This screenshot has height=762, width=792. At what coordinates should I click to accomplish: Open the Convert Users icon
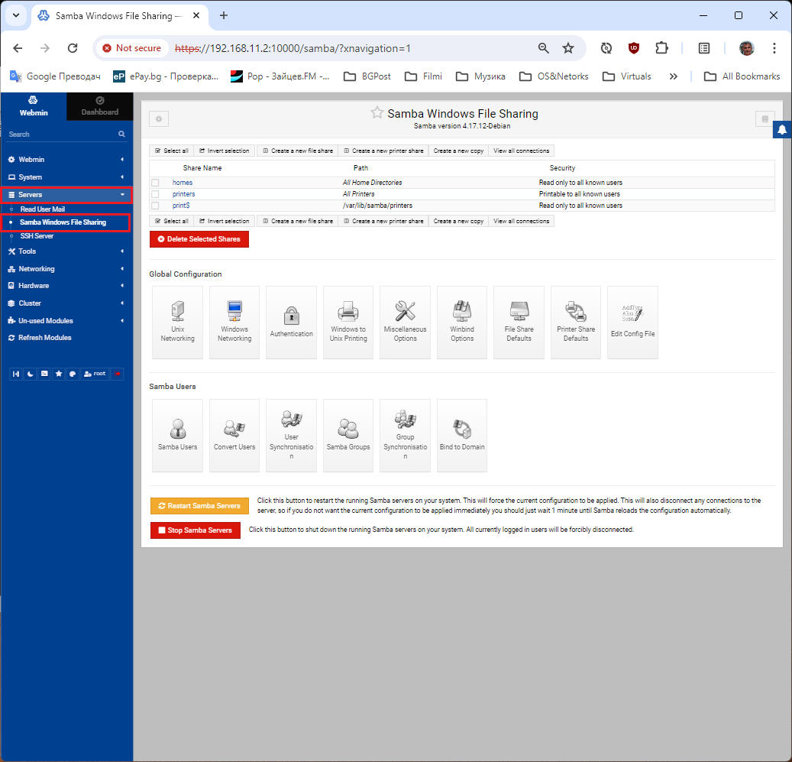click(234, 436)
